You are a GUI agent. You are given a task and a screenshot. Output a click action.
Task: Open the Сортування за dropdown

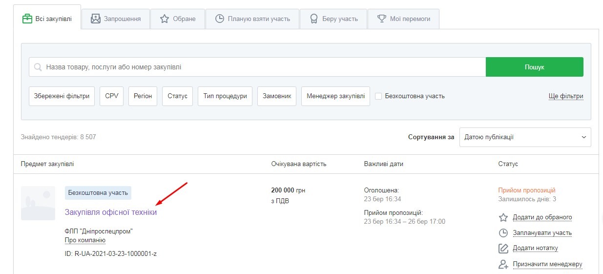click(525, 137)
